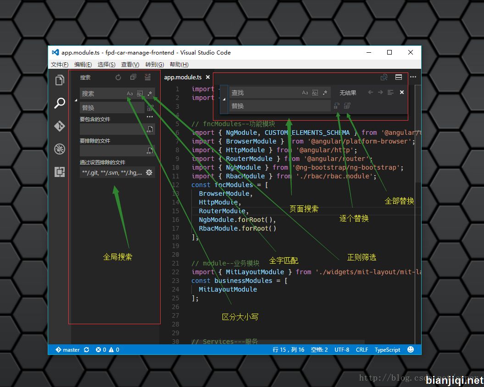This screenshot has width=484, height=387.
Task: Collapse the replace row in the find widget
Action: [x=224, y=100]
